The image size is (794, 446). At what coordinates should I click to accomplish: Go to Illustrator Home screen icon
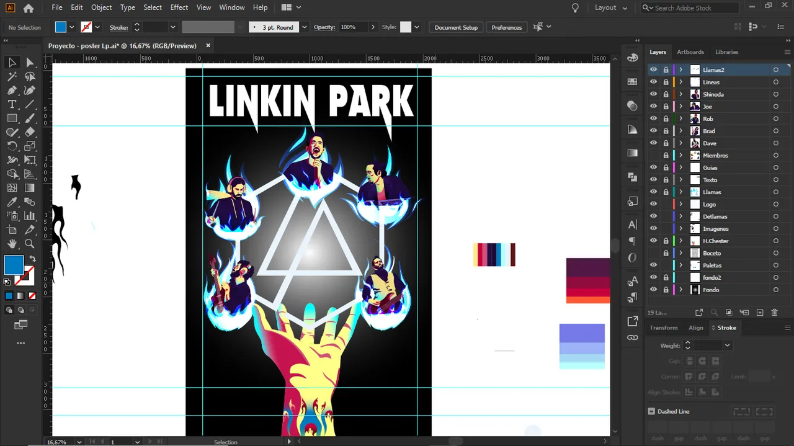coord(29,8)
